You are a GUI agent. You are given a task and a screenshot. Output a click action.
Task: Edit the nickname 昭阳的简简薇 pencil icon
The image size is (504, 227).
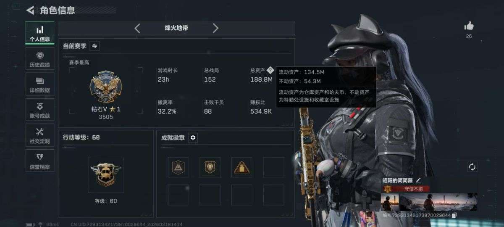click(418, 180)
